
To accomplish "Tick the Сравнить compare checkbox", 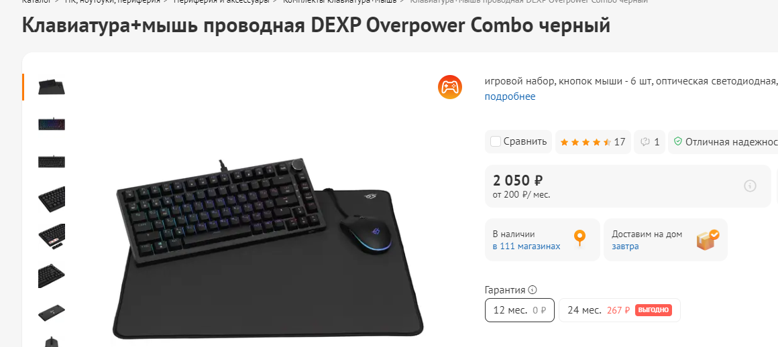I will pyautogui.click(x=495, y=142).
